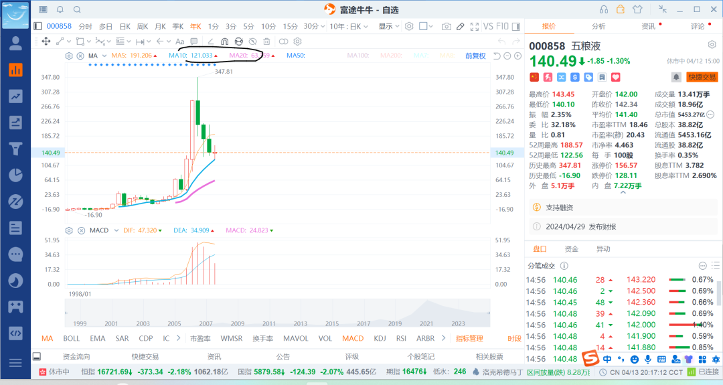Open the 显示 display dropdown
723x385 pixels.
[x=389, y=26]
